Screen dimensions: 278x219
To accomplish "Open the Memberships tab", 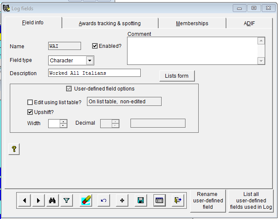I will coord(192,23).
